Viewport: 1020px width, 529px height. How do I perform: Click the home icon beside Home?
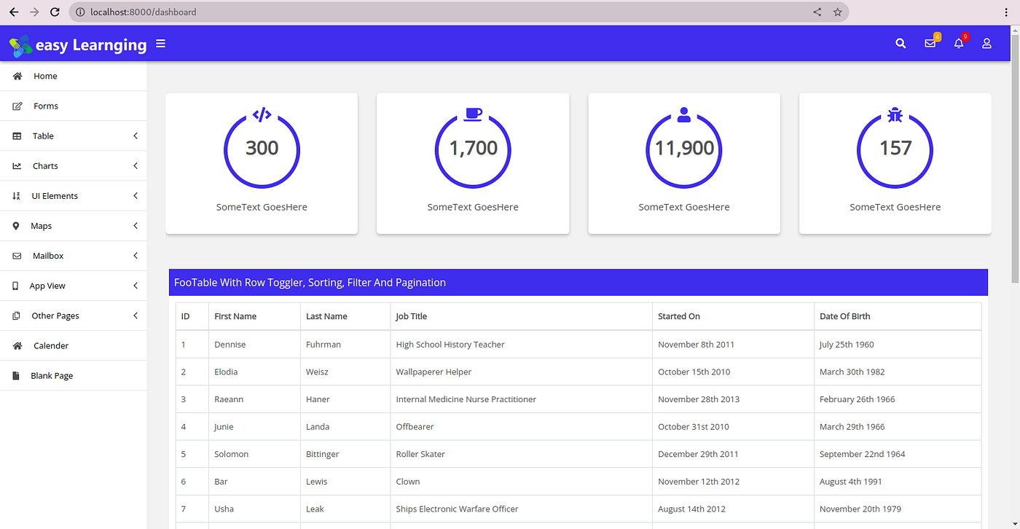click(17, 76)
